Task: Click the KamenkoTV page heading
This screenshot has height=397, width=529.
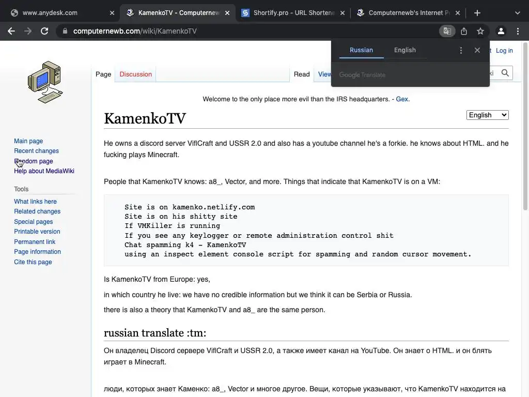Action: tap(145, 118)
